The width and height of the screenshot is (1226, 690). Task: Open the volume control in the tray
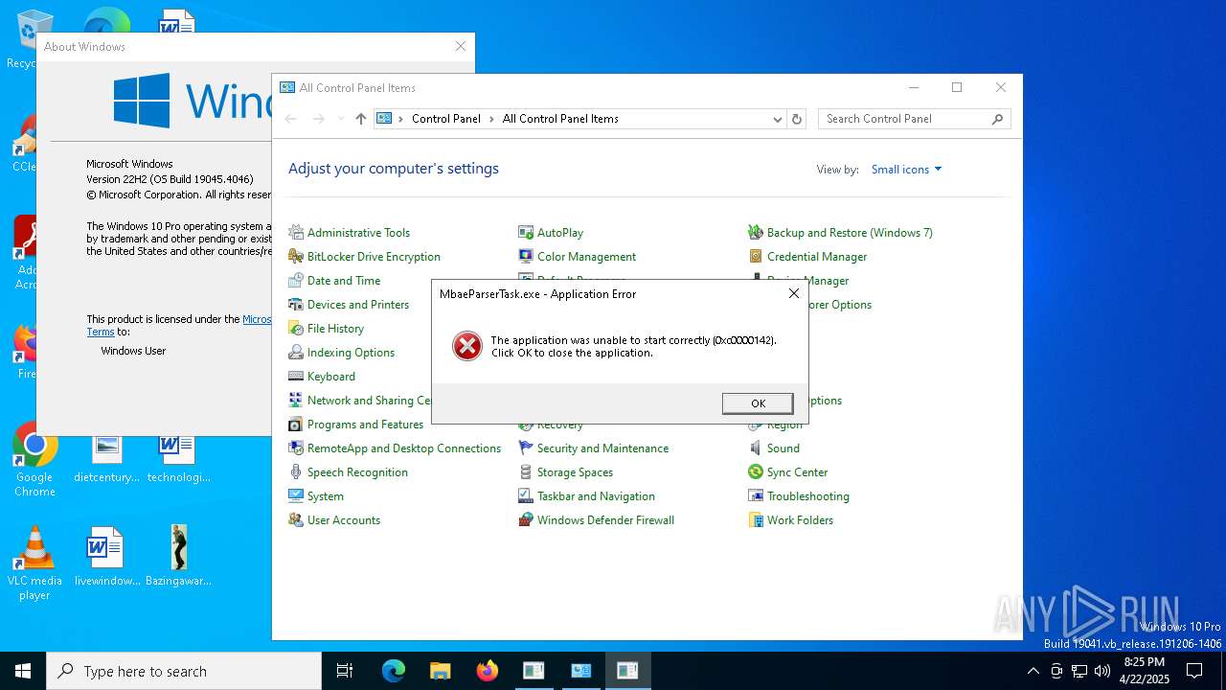(x=1102, y=671)
